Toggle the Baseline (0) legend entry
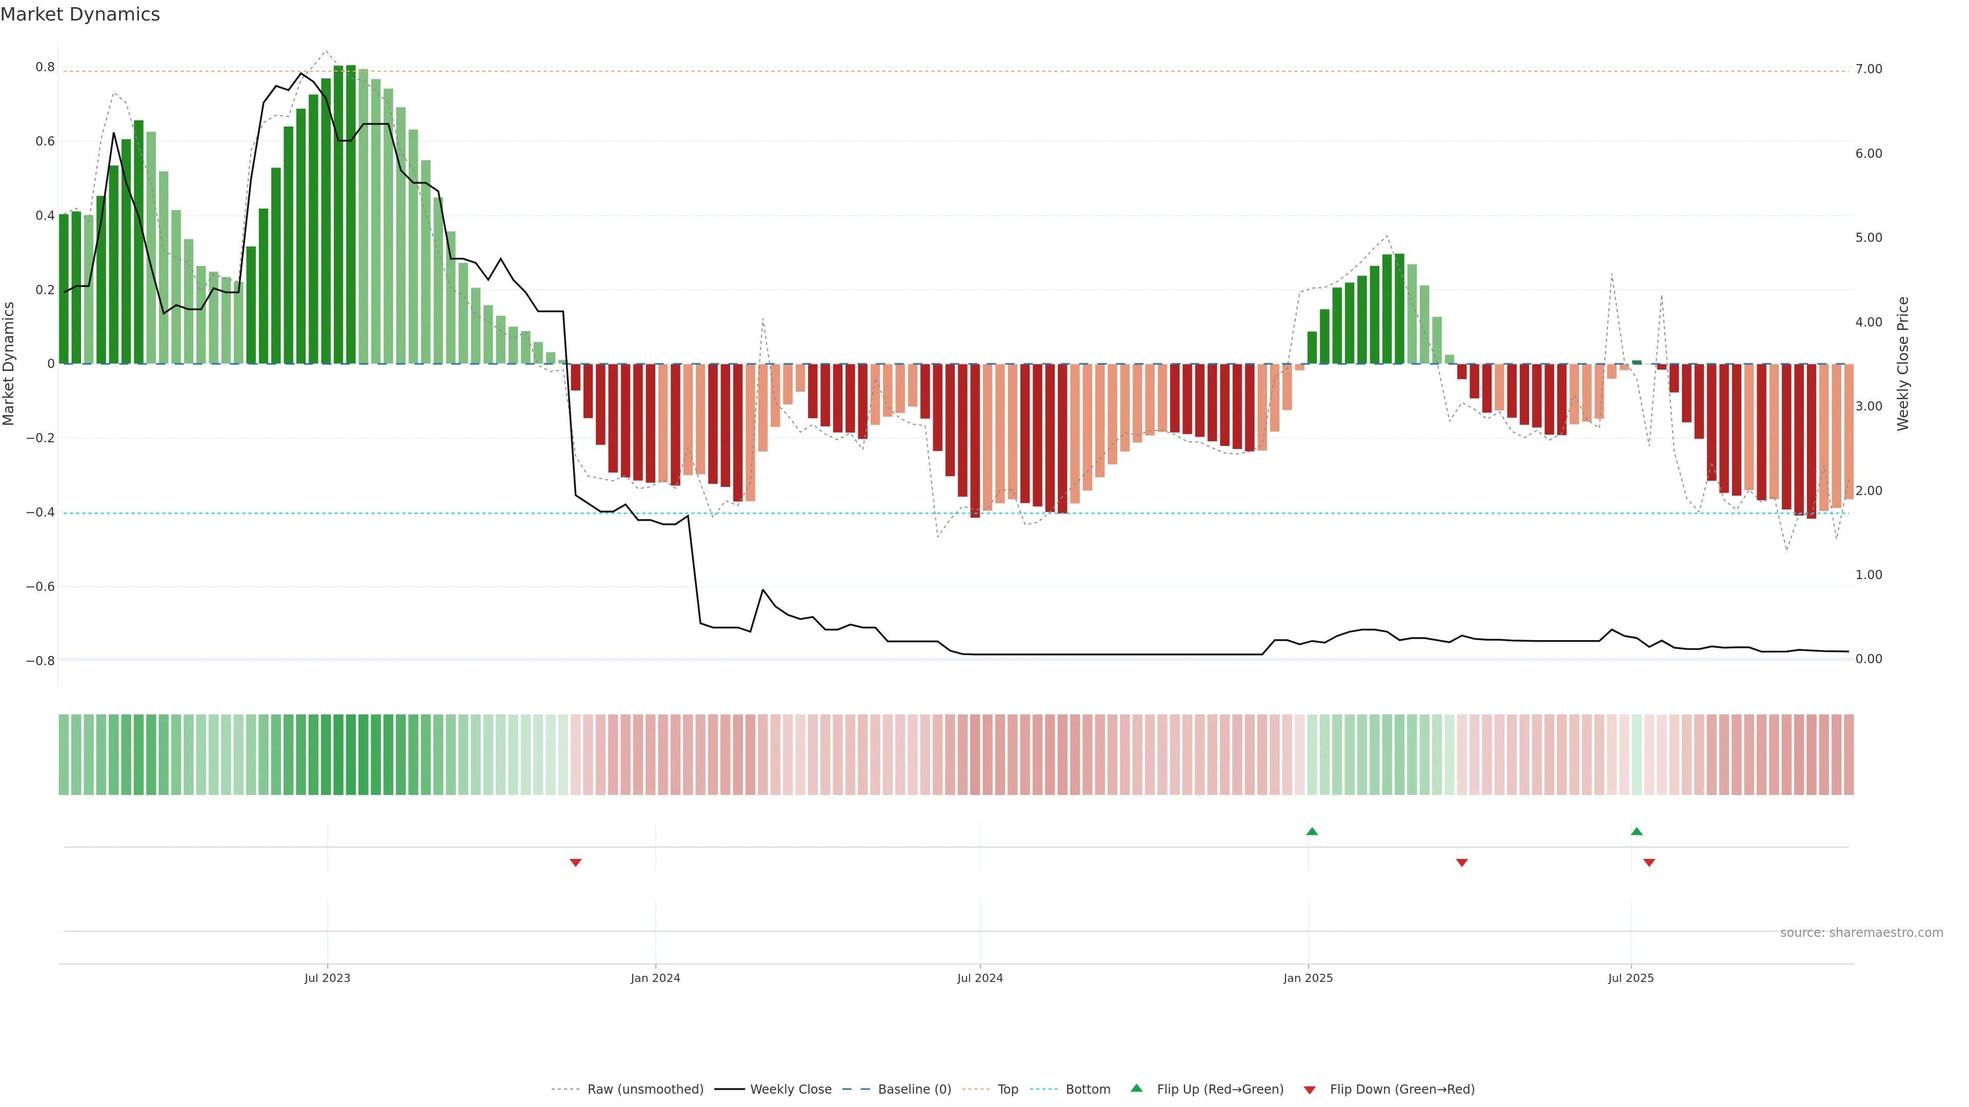 coord(914,1090)
